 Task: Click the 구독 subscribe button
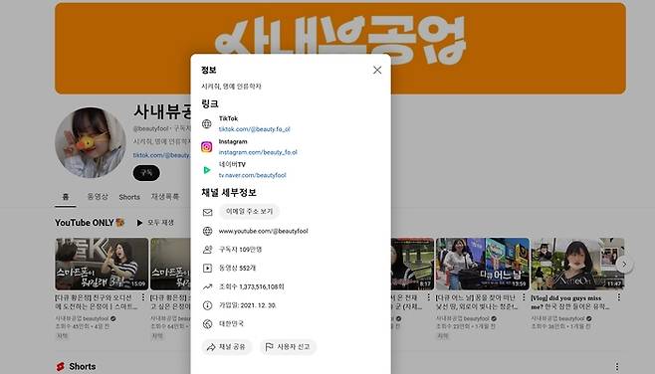[x=146, y=173]
